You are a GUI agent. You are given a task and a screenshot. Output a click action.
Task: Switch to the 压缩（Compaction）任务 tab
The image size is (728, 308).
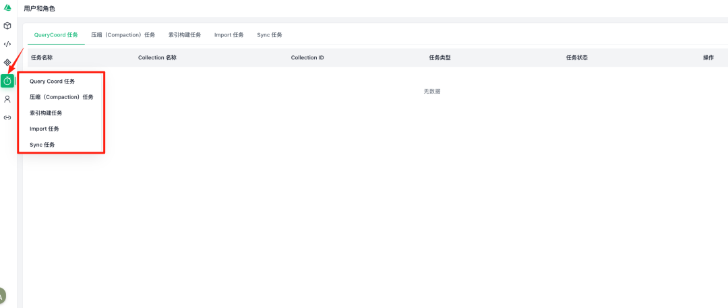click(x=123, y=34)
